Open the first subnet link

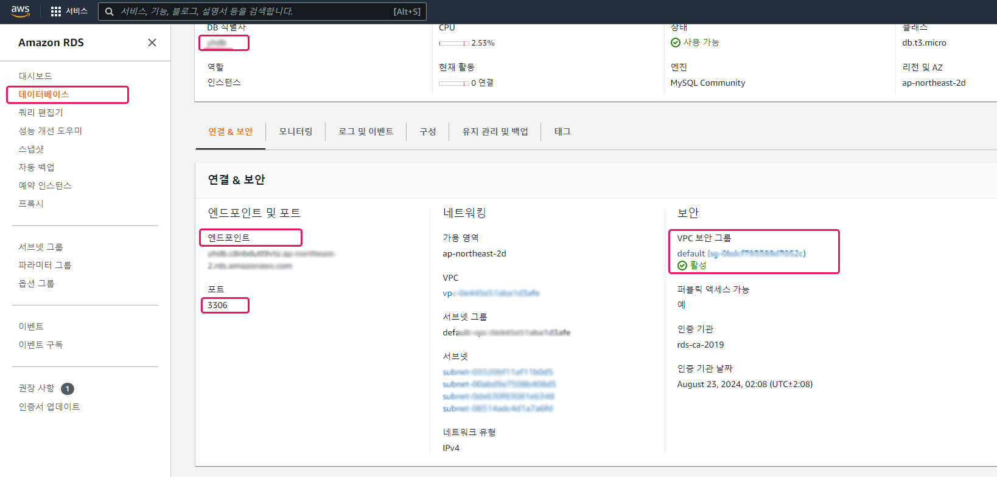pyautogui.click(x=498, y=372)
